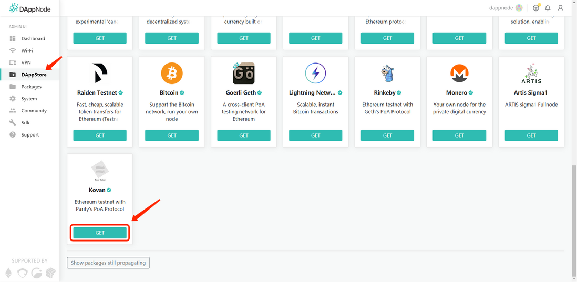
Task: Click the Bitcoin logo icon
Action: click(172, 73)
